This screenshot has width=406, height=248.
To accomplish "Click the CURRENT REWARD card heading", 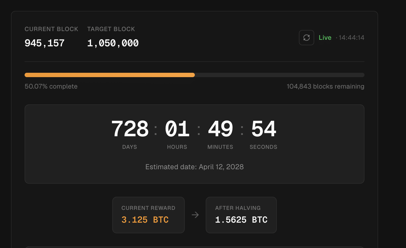I will point(148,208).
